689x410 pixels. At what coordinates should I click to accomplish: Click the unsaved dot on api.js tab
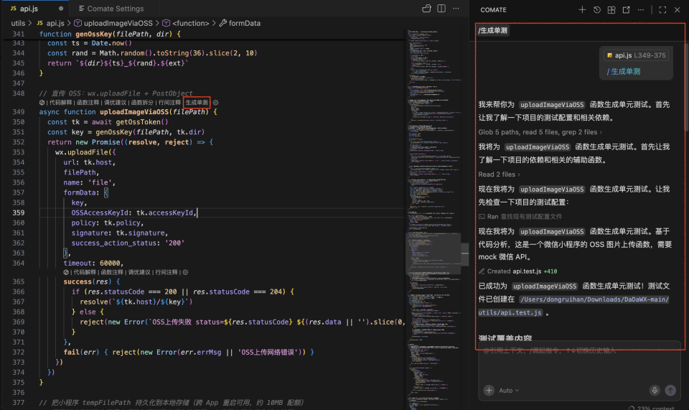[x=60, y=9]
